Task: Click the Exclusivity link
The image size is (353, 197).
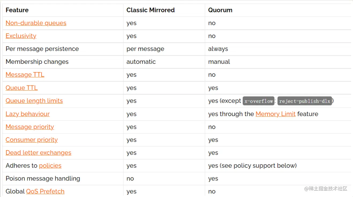Action: (21, 36)
